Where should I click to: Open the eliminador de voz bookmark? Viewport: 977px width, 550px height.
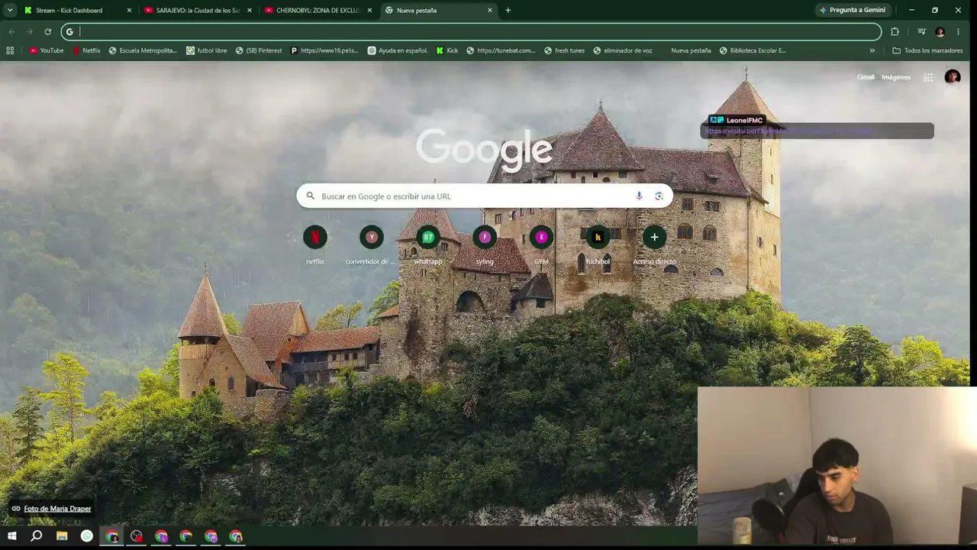click(623, 50)
